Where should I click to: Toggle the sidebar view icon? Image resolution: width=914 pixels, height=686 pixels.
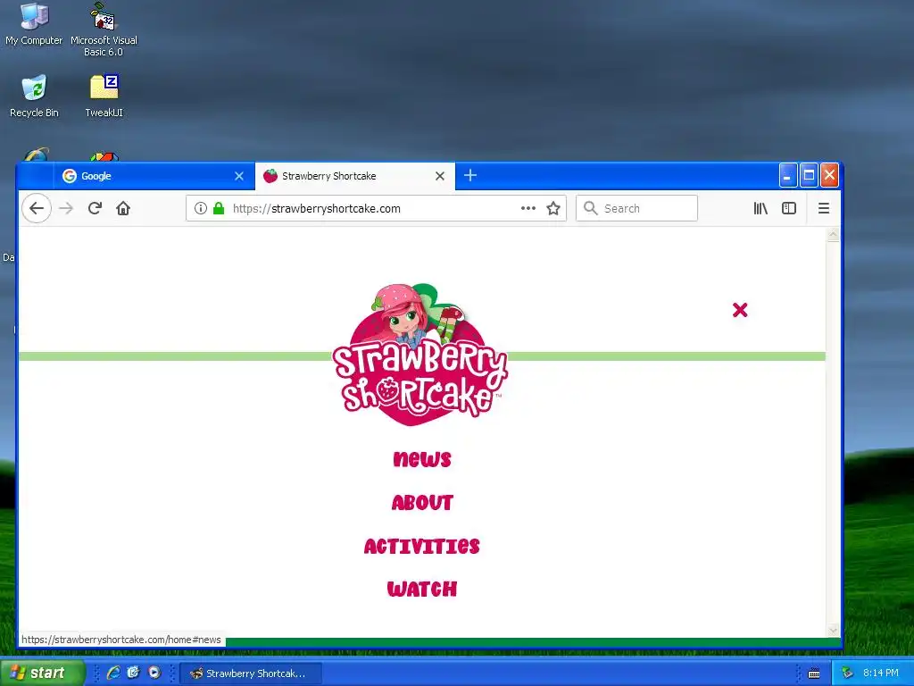[789, 208]
